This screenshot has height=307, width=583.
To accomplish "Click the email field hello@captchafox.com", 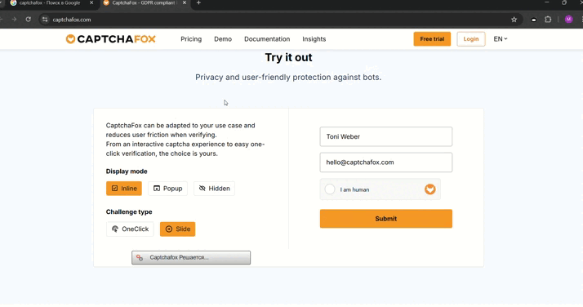I will [x=386, y=162].
